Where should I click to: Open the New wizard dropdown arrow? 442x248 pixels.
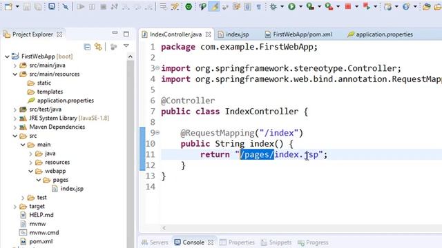click(17, 6)
